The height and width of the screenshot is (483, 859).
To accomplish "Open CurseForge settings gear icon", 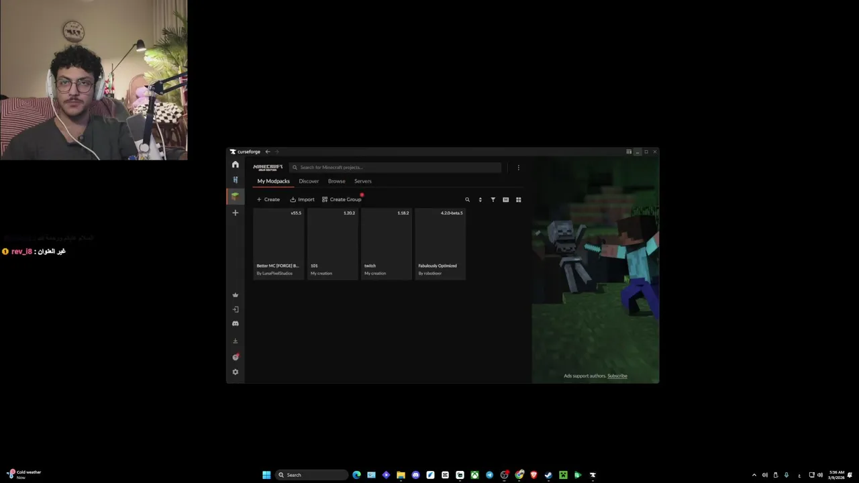I will (x=235, y=372).
